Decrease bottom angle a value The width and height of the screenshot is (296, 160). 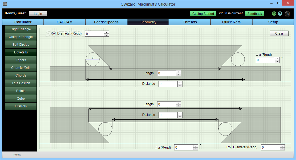pyautogui.click(x=196, y=149)
